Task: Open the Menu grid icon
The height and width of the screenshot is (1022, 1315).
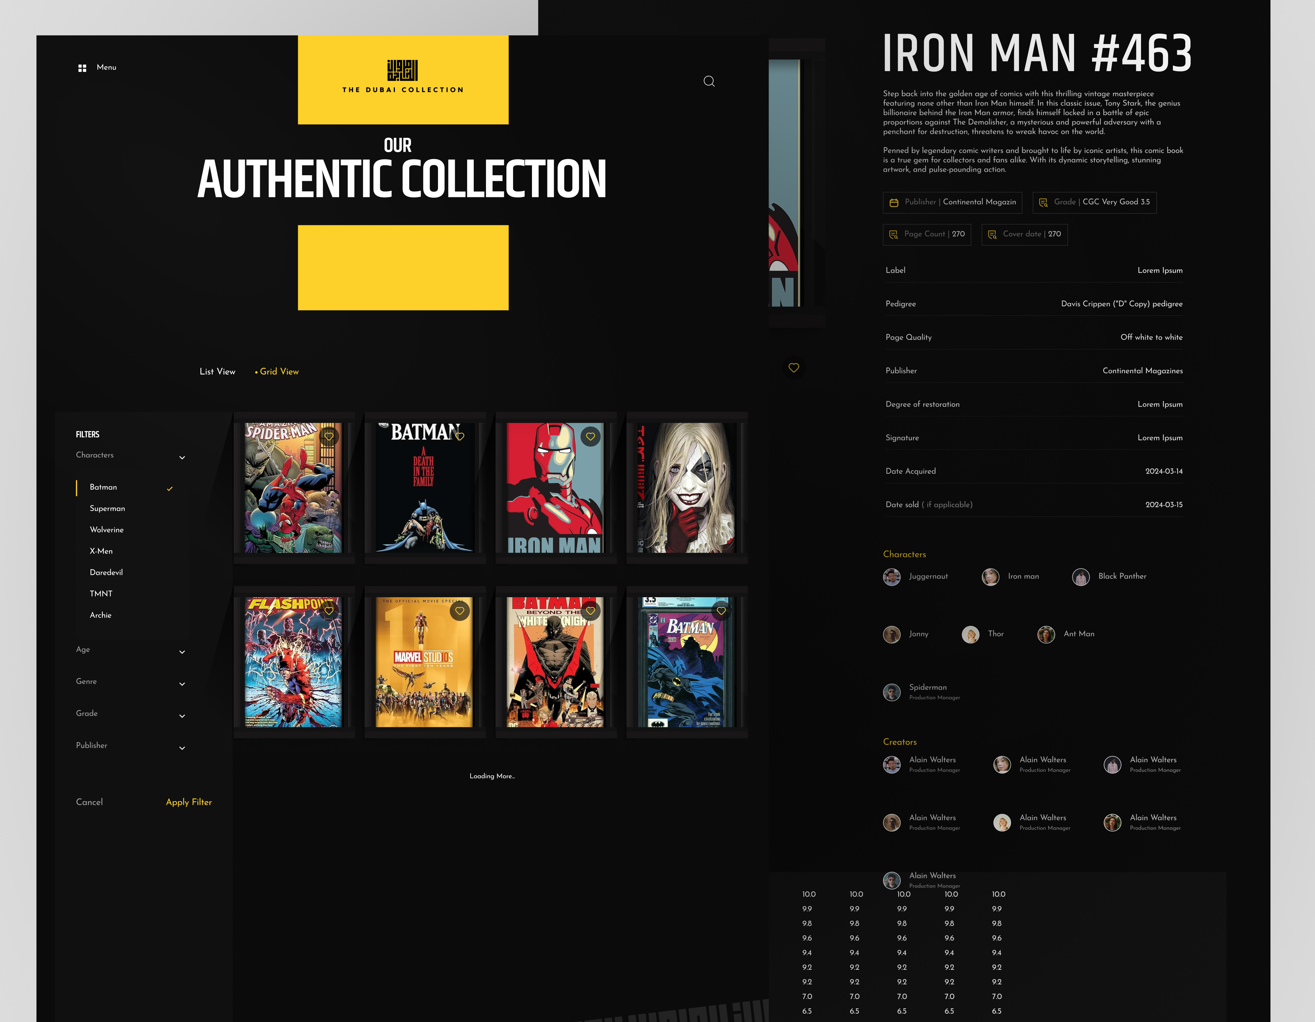Action: (82, 68)
